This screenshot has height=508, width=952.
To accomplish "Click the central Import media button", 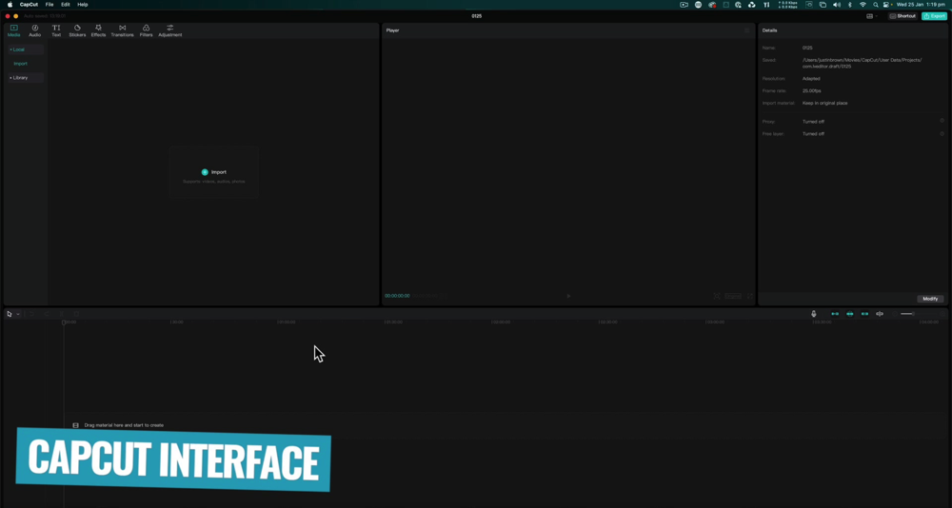I will tap(213, 172).
